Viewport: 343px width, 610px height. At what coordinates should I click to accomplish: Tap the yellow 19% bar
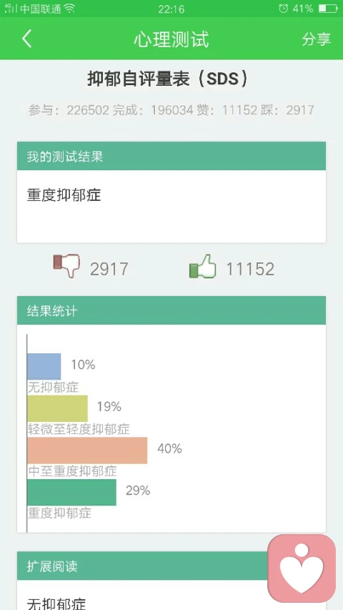pos(58,408)
